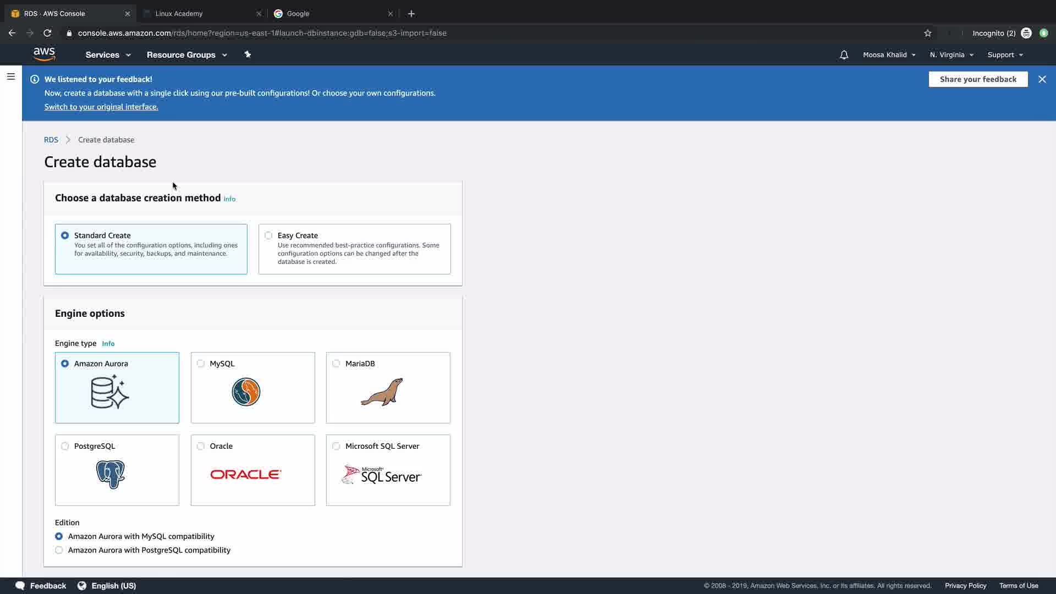1056x594 pixels.
Task: Click the PostgreSQL elephant logo
Action: point(111,474)
